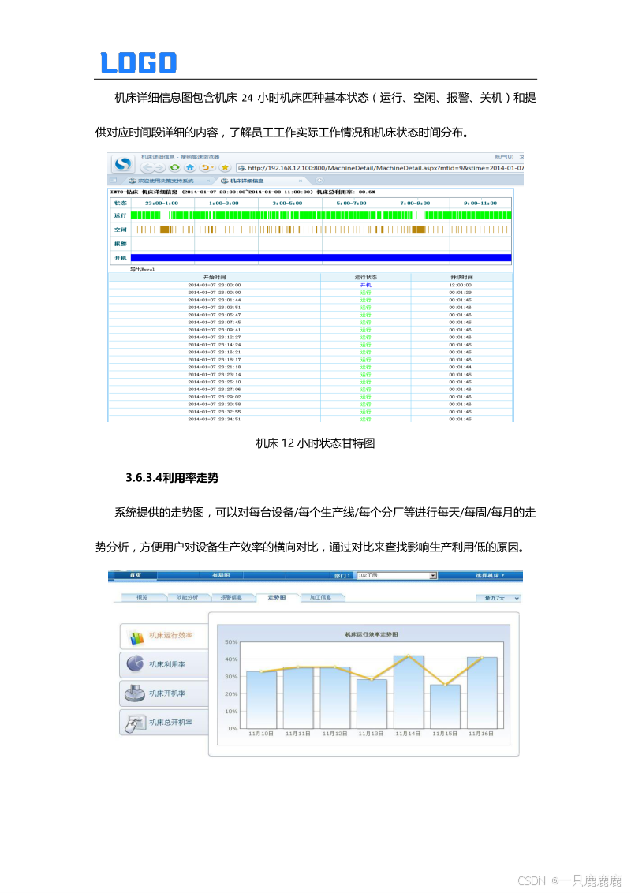Click the 11月15日 bar in the chart

click(446, 707)
